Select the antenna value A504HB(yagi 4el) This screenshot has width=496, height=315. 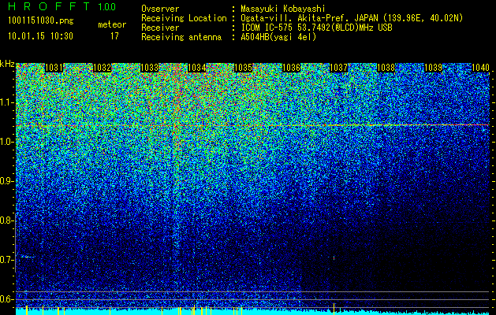click(278, 37)
